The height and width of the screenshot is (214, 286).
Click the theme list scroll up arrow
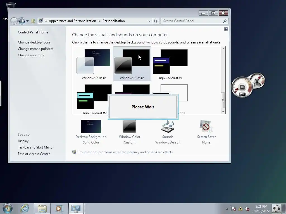(223, 49)
